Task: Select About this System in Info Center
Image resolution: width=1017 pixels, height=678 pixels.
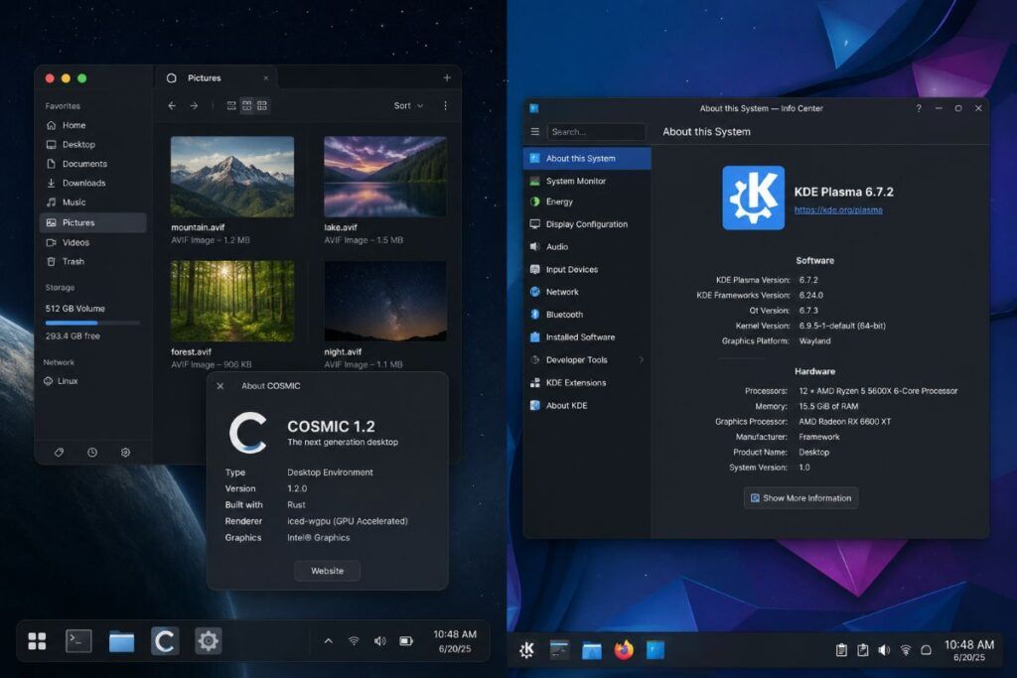Action: point(587,158)
